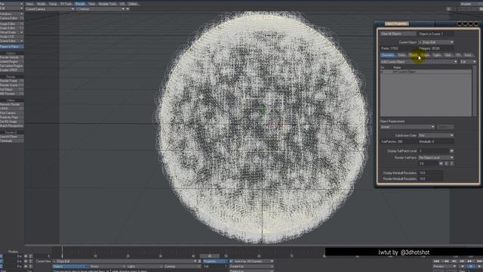Open the Windows dropdown in sidebar
This screenshot has height=272, width=483.
(x=12, y=14)
